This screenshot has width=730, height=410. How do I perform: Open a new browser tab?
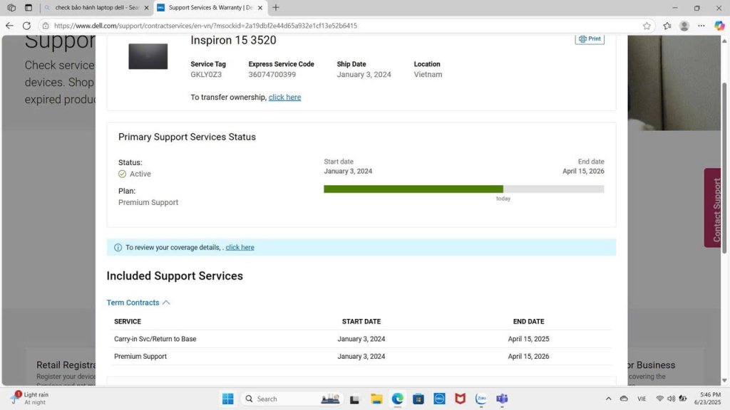coord(276,7)
